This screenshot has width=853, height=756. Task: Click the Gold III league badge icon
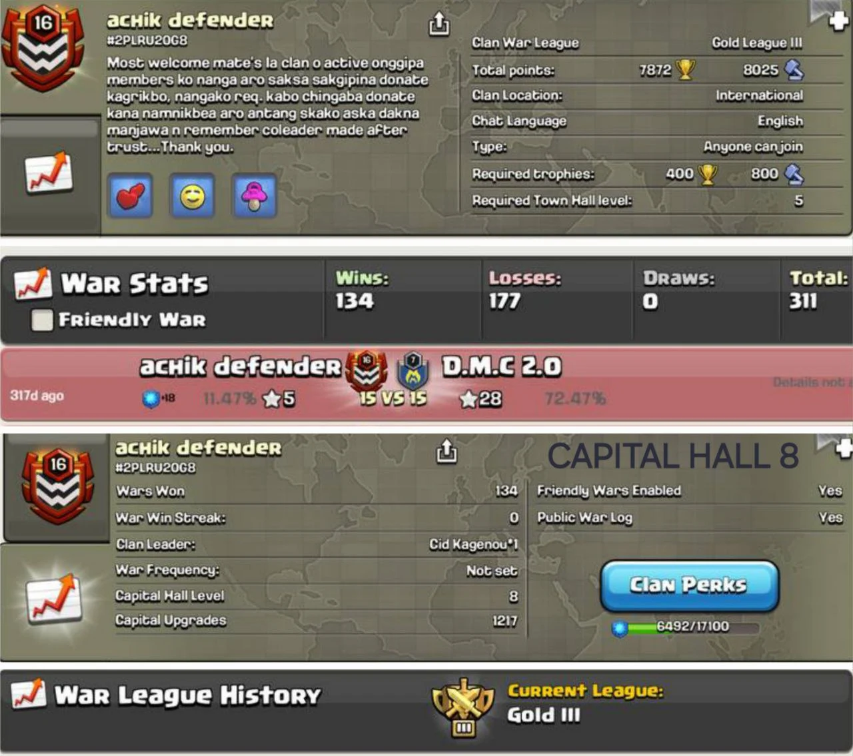(463, 707)
